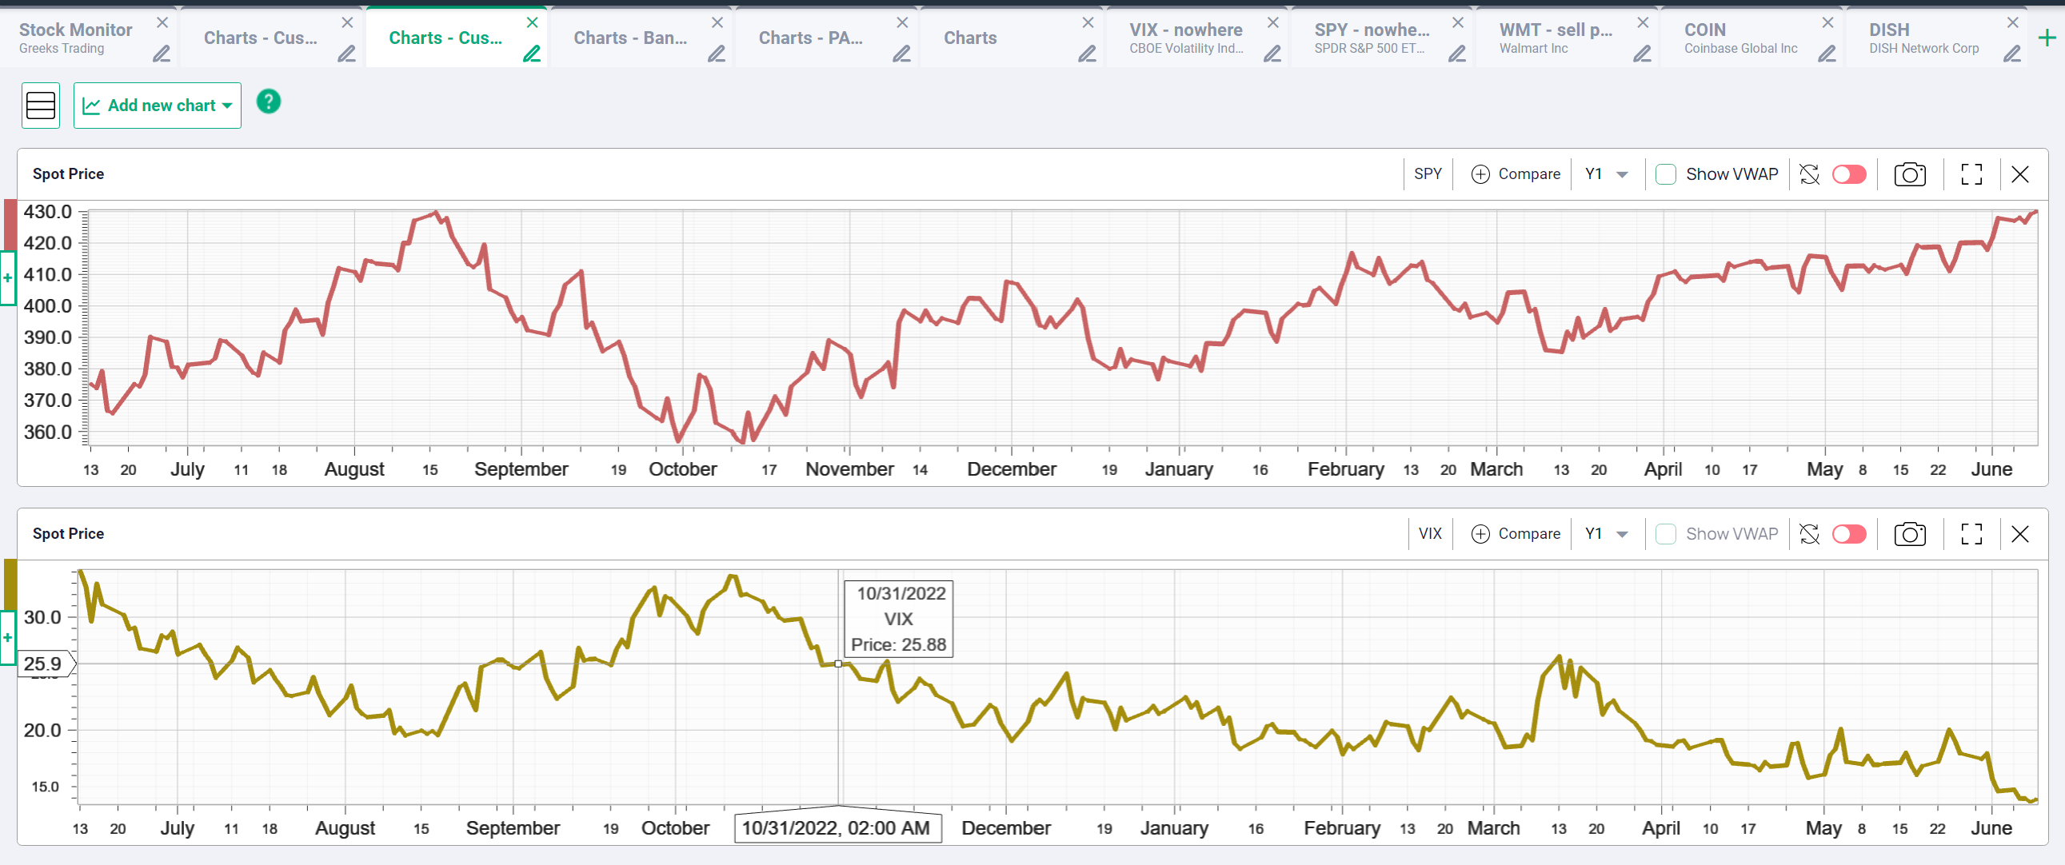The image size is (2065, 865).
Task: Click the layout rows icon button
Action: tap(41, 105)
